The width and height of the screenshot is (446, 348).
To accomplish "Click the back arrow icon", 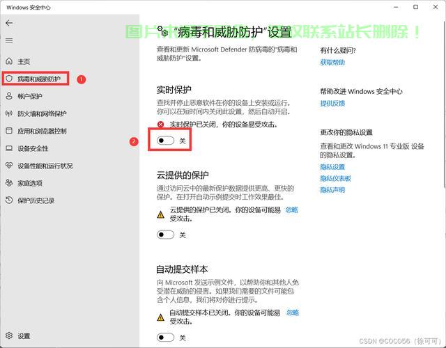I will tap(9, 23).
